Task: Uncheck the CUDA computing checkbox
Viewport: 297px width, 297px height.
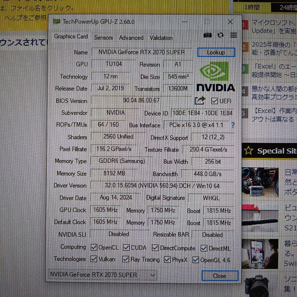Action: click(x=126, y=247)
